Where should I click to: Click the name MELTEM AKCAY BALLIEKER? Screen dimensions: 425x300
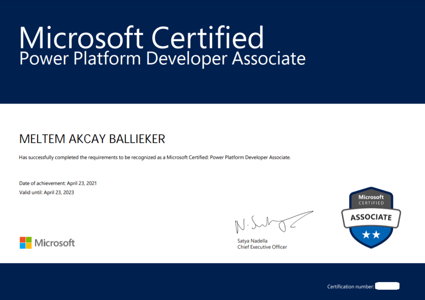[x=92, y=139]
